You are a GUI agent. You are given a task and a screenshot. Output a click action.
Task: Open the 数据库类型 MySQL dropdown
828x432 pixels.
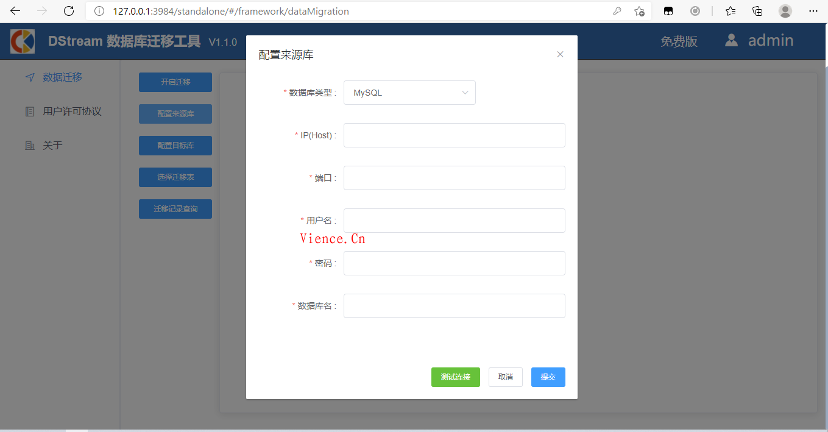[409, 93]
